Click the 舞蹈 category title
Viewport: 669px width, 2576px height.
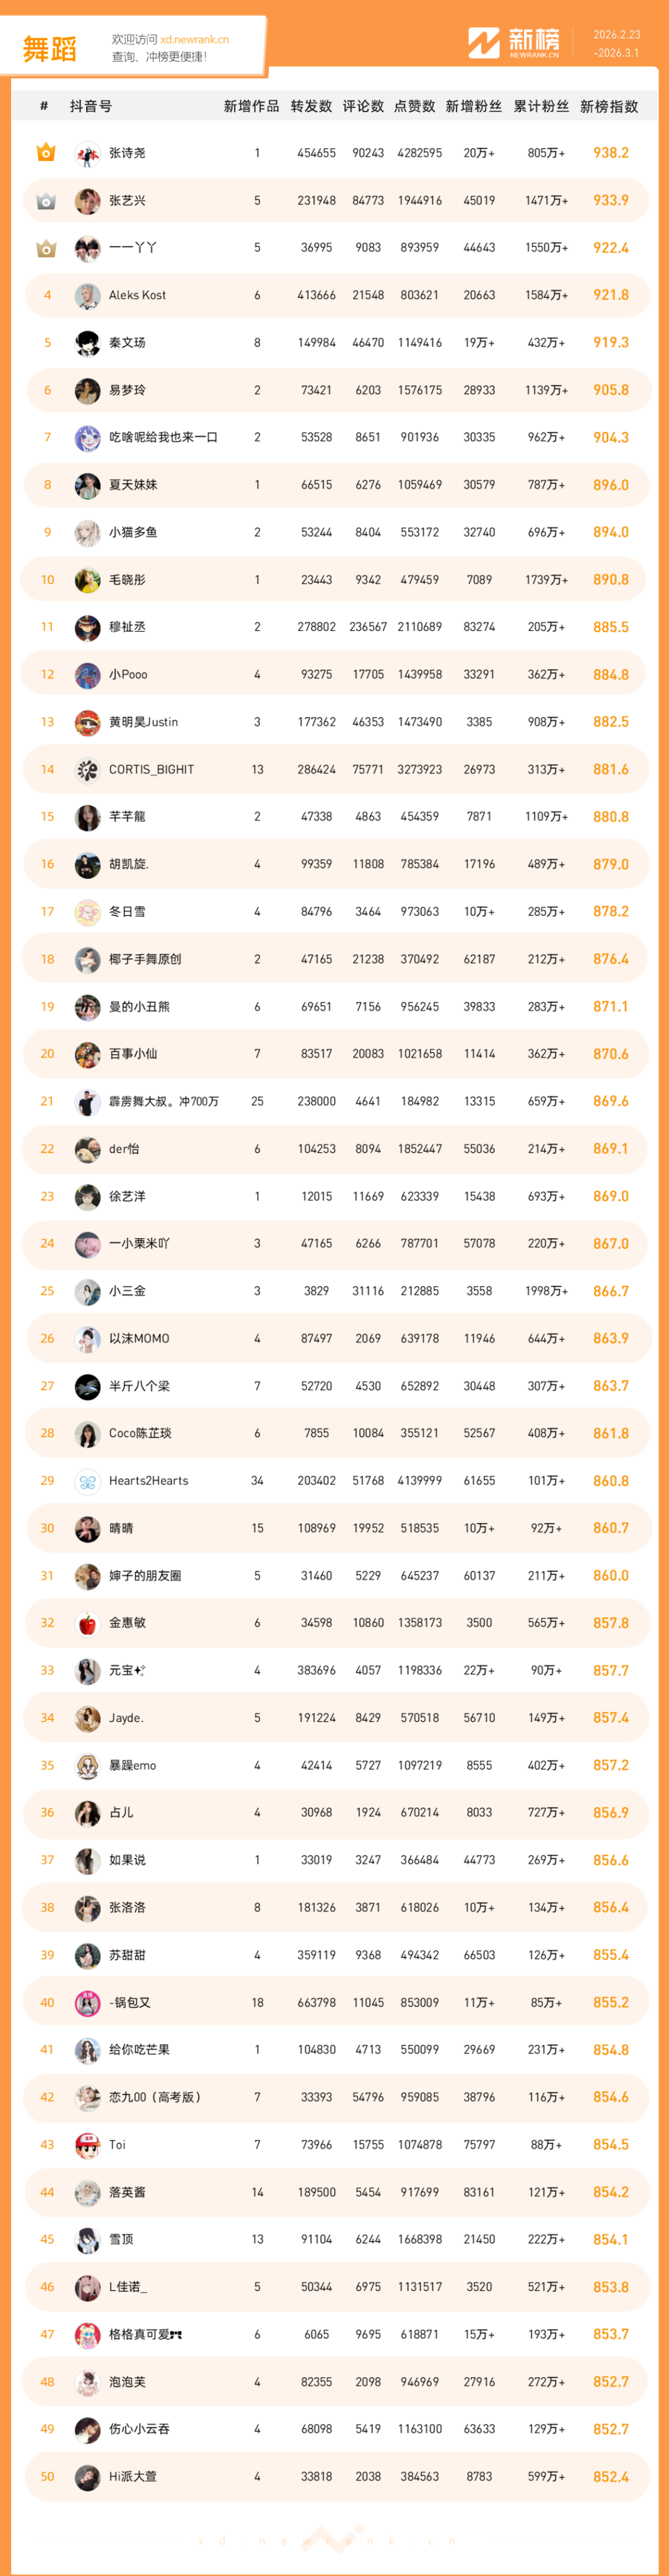(50, 49)
